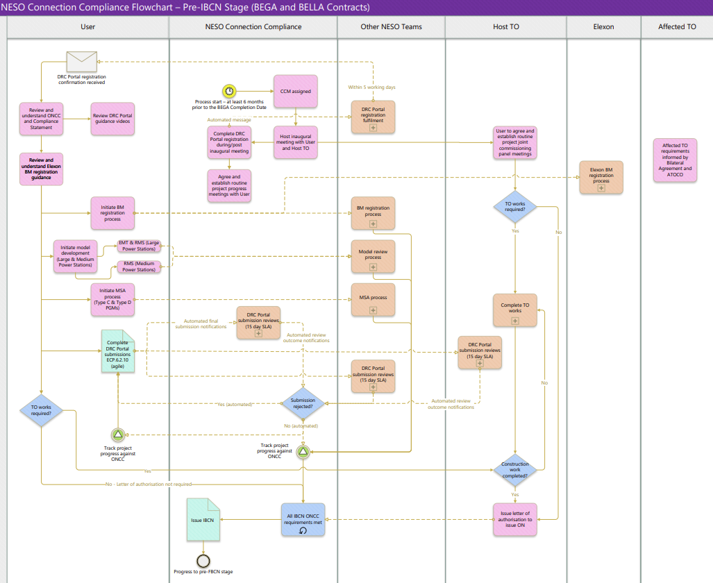Click RMS Medium Power Stations box

[139, 267]
